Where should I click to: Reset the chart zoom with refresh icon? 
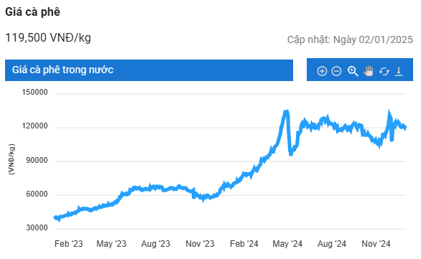[384, 71]
